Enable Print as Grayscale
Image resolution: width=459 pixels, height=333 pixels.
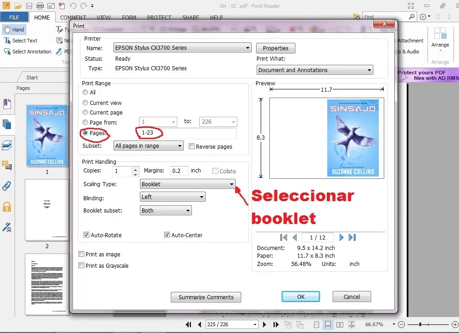(x=82, y=265)
